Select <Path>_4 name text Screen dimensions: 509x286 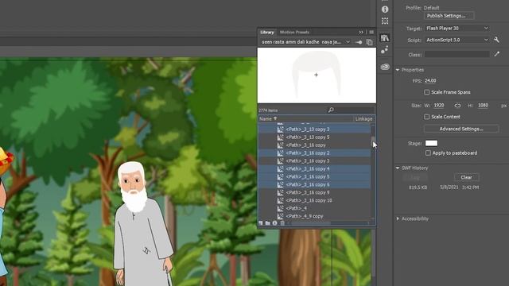(296, 208)
